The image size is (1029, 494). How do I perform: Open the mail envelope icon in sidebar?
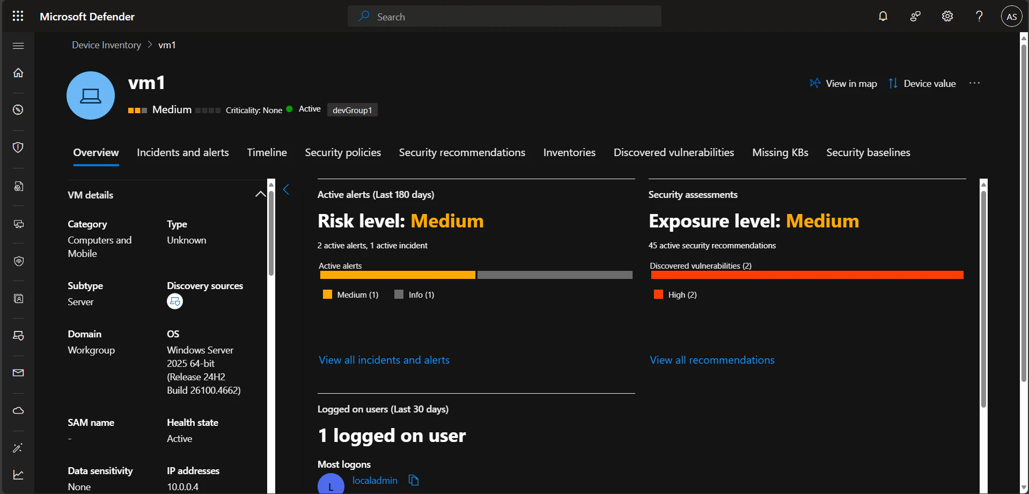point(18,373)
